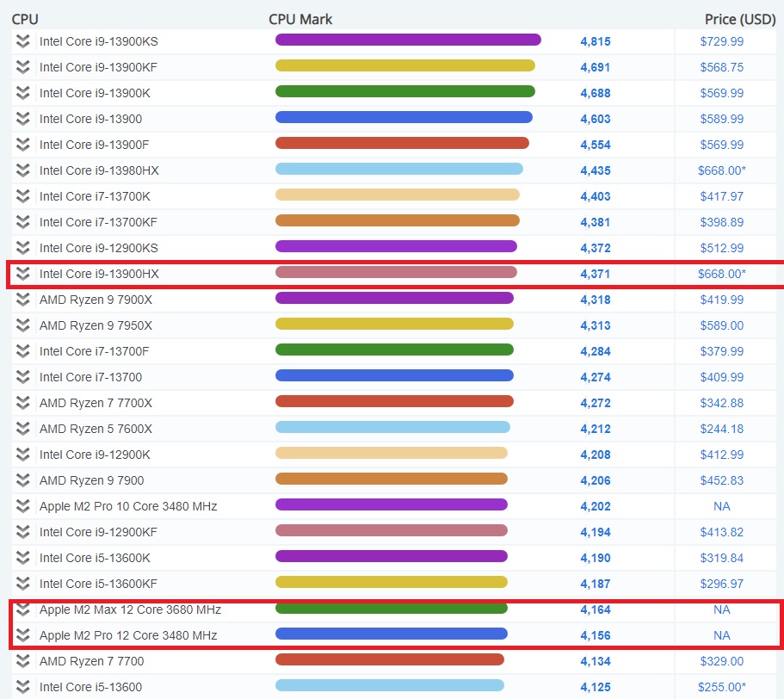The width and height of the screenshot is (784, 699).
Task: Open the Intel Core i9-12900K link
Action: [x=95, y=455]
